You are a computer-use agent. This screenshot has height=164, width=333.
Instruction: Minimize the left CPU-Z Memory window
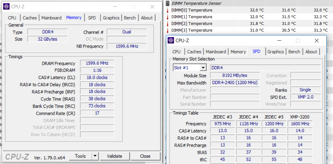(x=115, y=7)
